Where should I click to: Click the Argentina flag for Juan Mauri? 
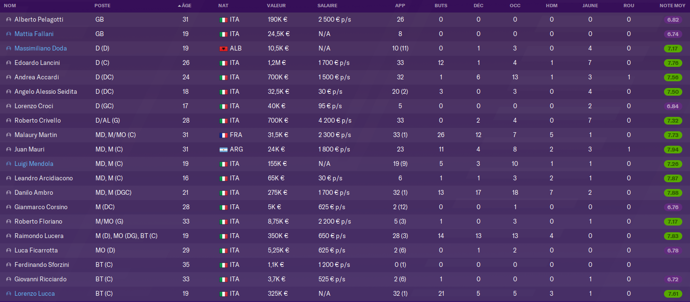(223, 150)
